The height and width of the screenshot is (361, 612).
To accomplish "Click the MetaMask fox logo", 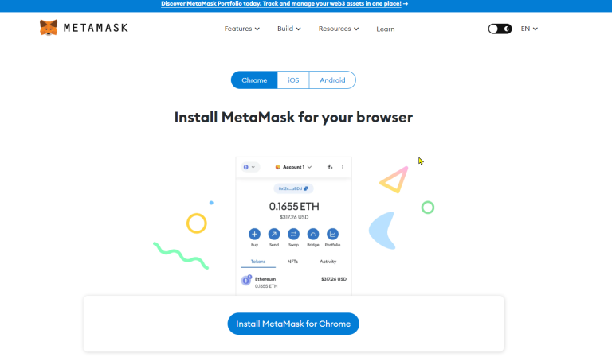I will click(49, 28).
